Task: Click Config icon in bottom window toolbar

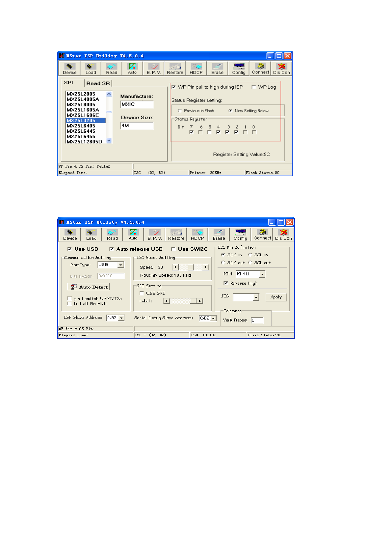Action: click(x=240, y=235)
